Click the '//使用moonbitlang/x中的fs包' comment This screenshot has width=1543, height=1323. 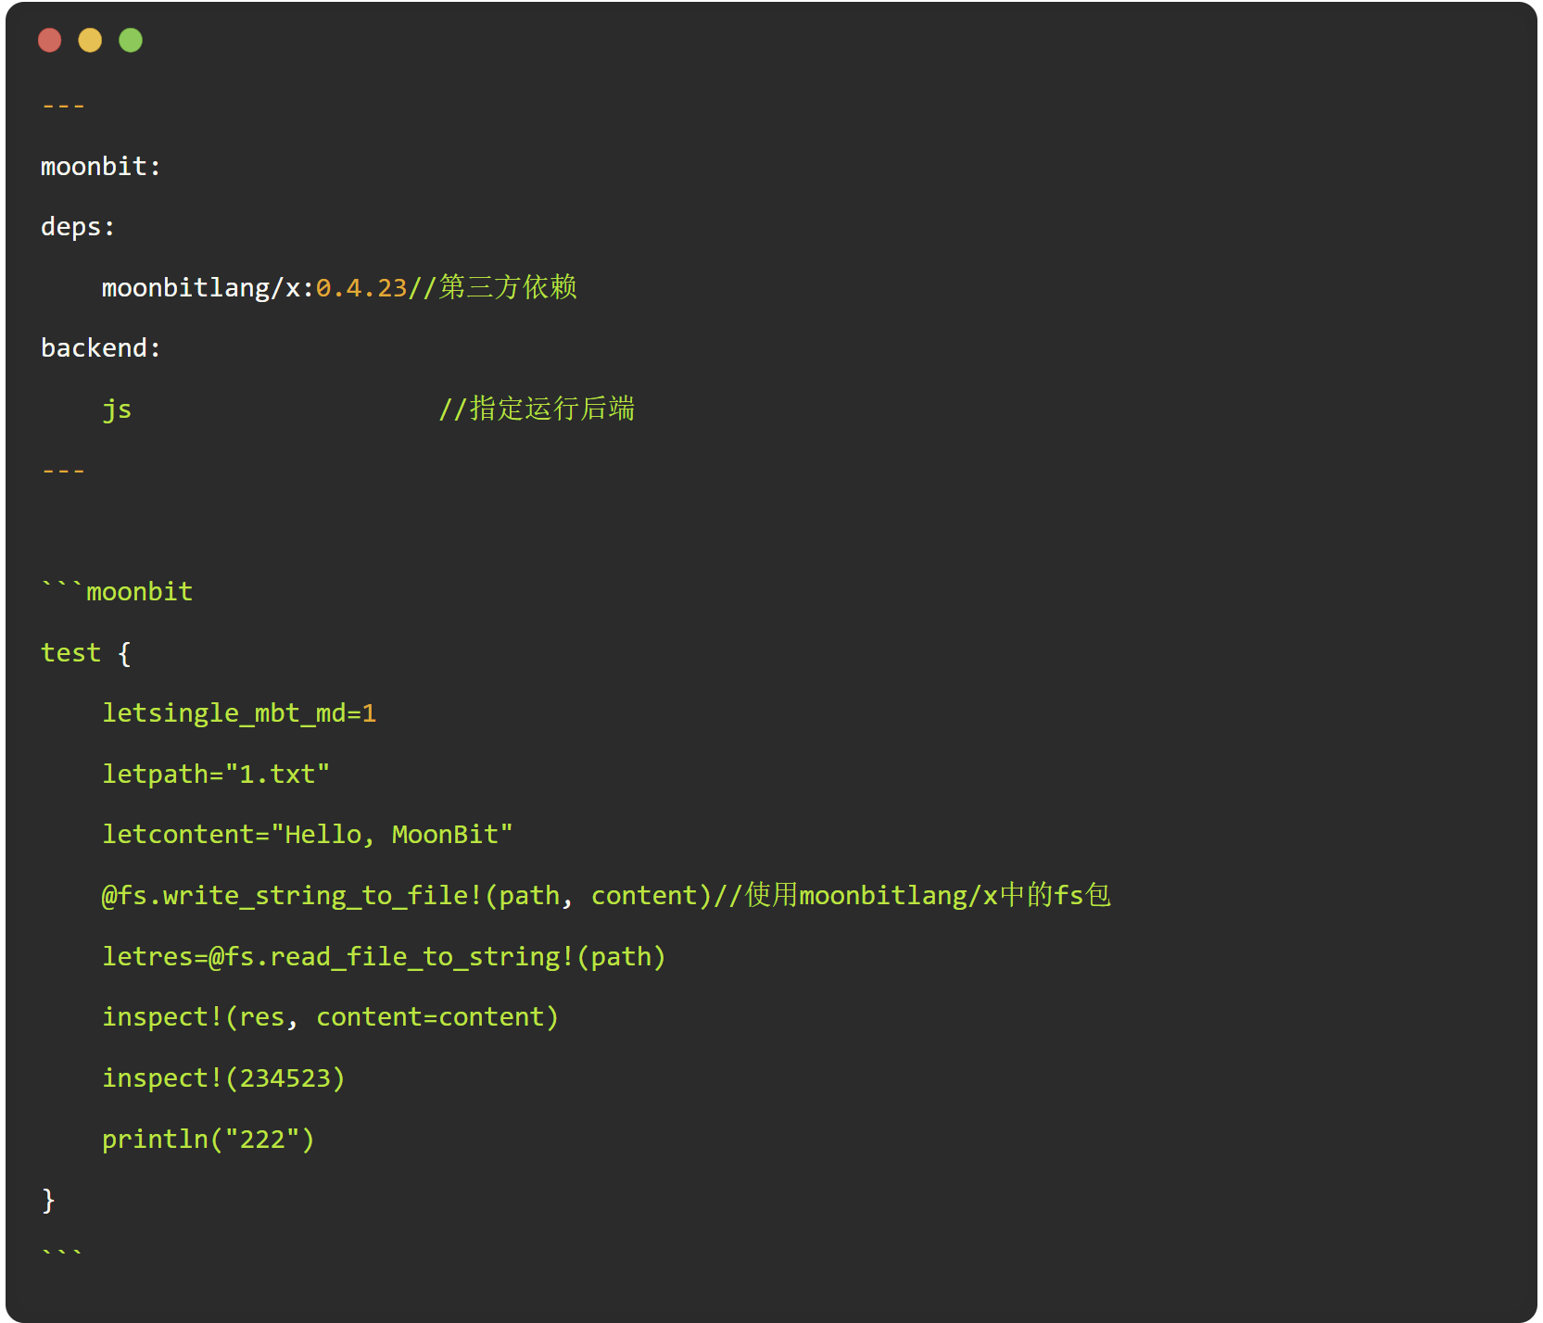pos(912,895)
